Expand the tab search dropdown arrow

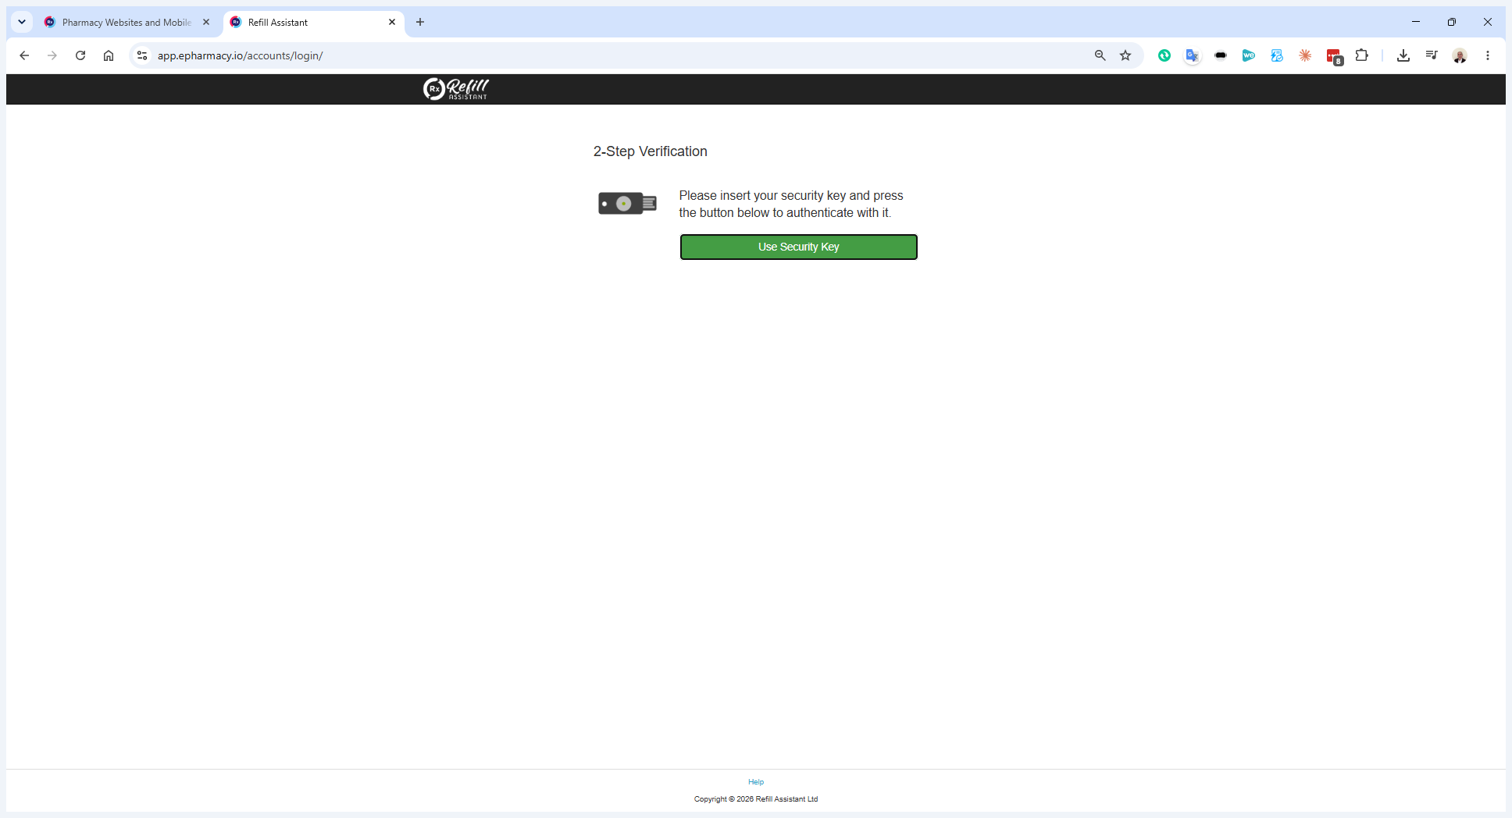pyautogui.click(x=22, y=22)
